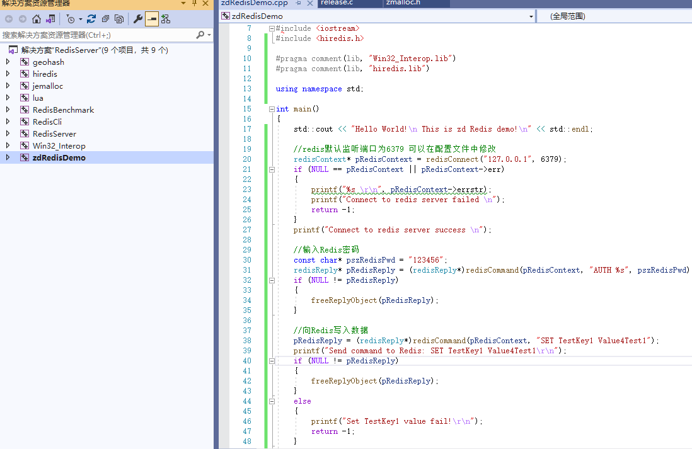Collapse the else block outline at line 44
Viewport: 692px width, 449px height.
pos(272,401)
